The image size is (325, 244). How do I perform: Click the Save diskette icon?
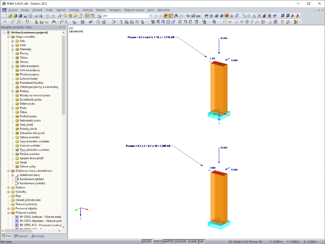point(25,16)
